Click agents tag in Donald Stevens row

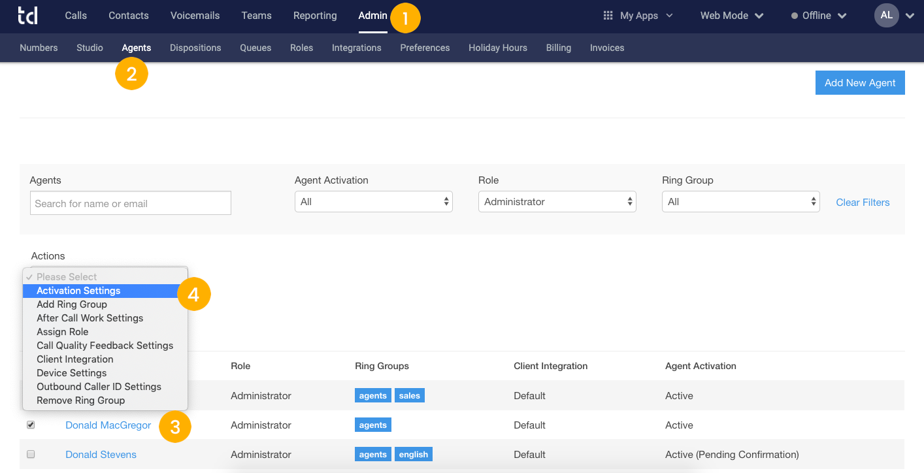tap(373, 454)
